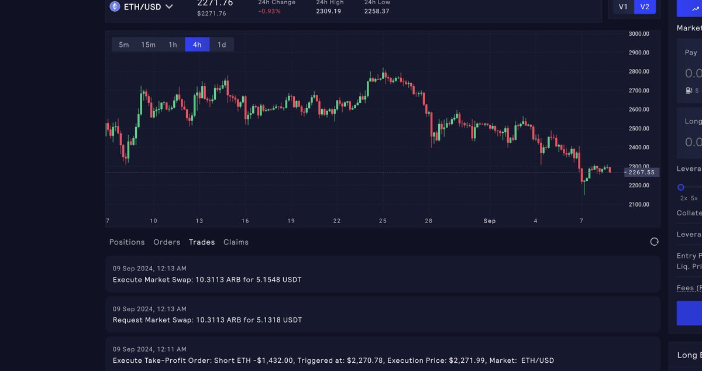Viewport: 702px width, 371px height.
Task: Adjust the leverage slider handle
Action: 681,187
